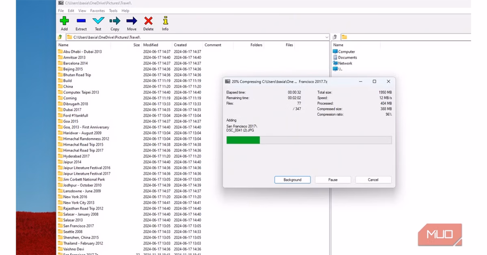This screenshot has width=487, height=255.
Task: Click the Barcelona 2014 folder icon
Action: 60,63
